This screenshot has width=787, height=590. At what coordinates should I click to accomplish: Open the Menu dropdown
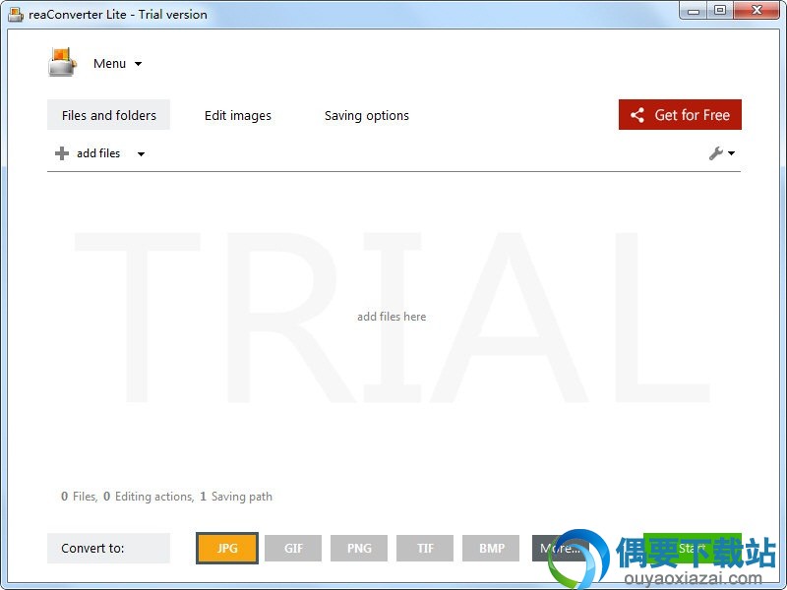click(117, 64)
